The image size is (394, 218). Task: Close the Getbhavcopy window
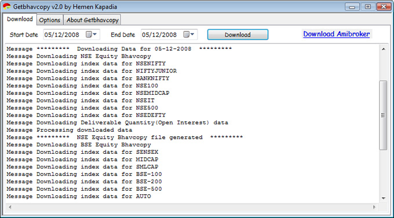(x=384, y=7)
